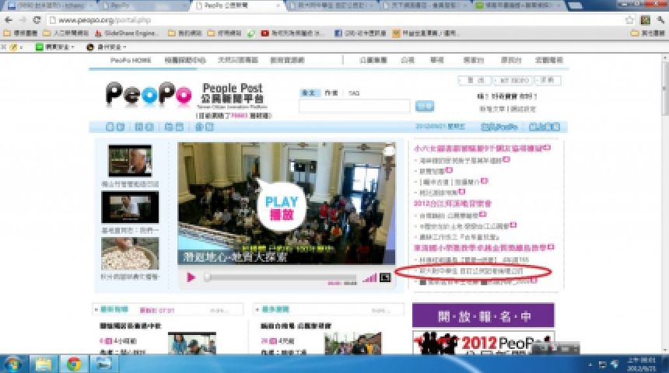Open the top video thumbnail in left column
669x373 pixels.
pyautogui.click(x=130, y=160)
